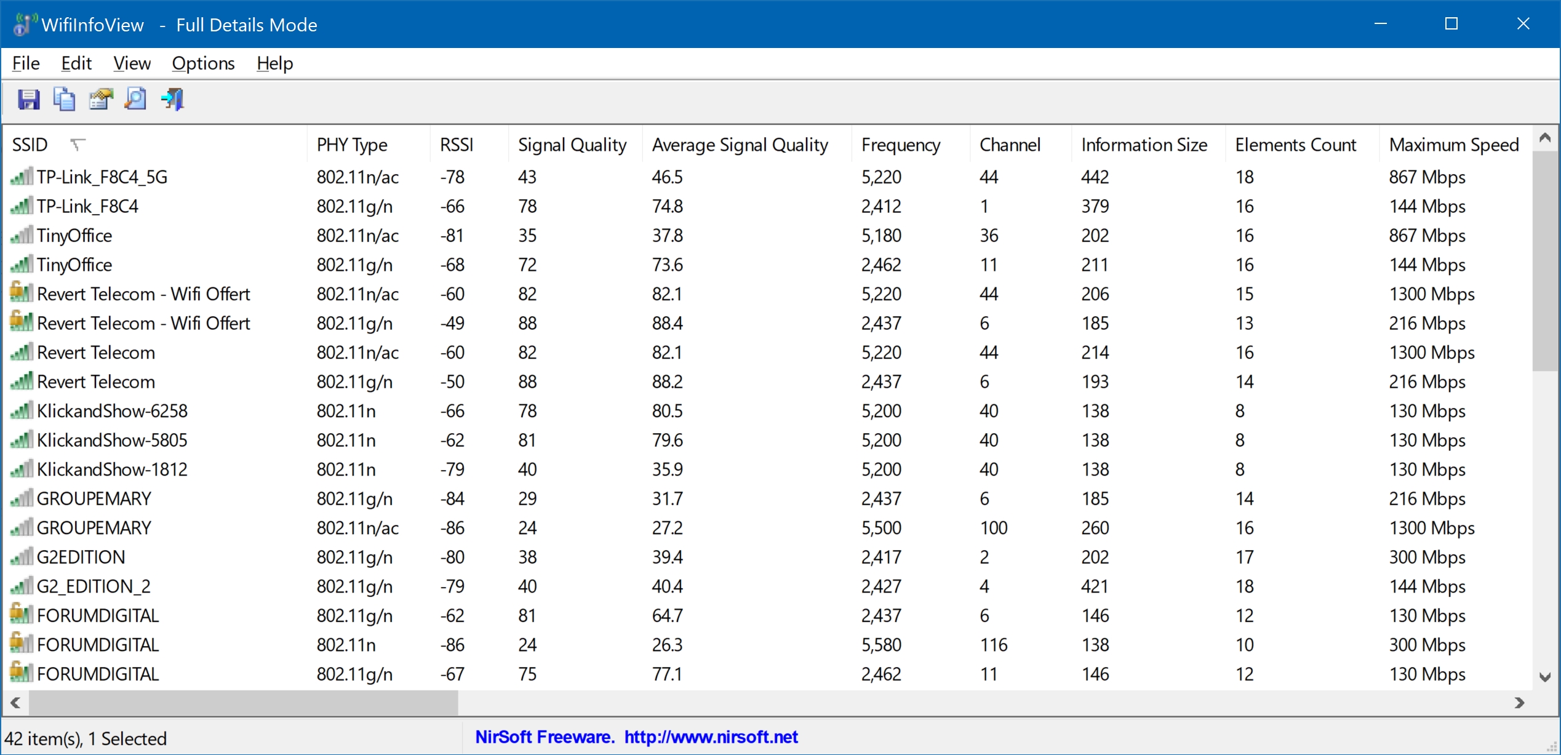Image resolution: width=1561 pixels, height=755 pixels.
Task: Click the Exit toolbar icon
Action: click(x=172, y=99)
